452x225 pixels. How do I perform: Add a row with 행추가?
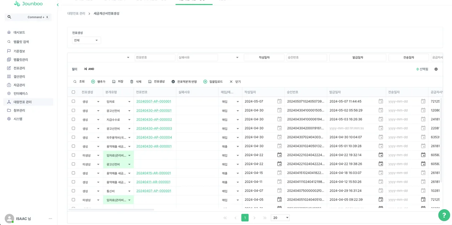click(98, 82)
